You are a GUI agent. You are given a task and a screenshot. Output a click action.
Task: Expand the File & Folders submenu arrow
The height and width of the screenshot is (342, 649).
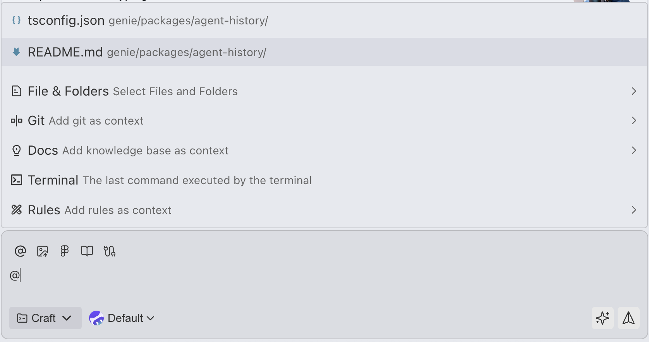click(634, 91)
